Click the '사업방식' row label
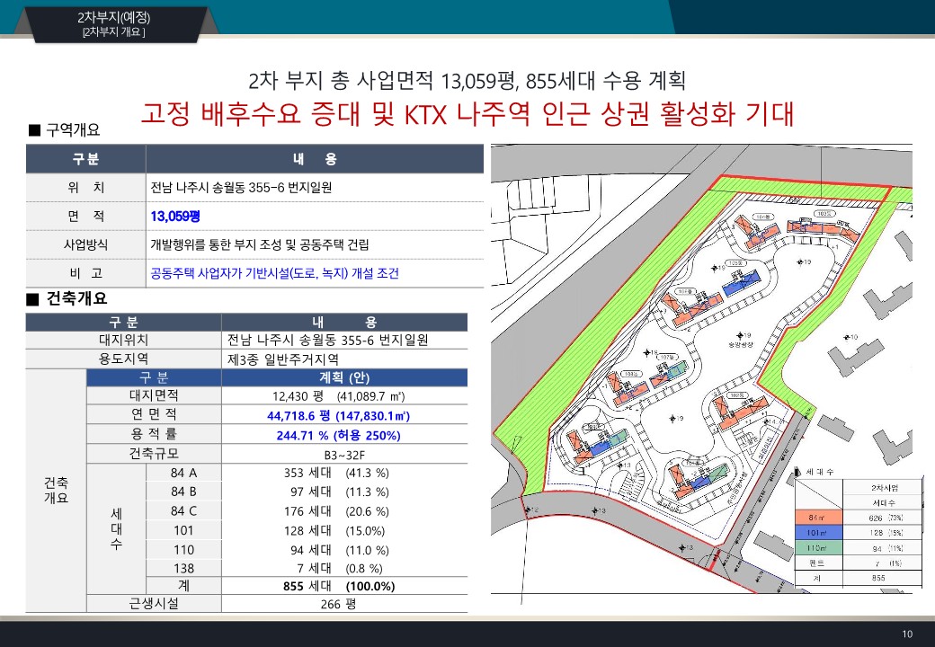This screenshot has width=935, height=647. pos(86,244)
